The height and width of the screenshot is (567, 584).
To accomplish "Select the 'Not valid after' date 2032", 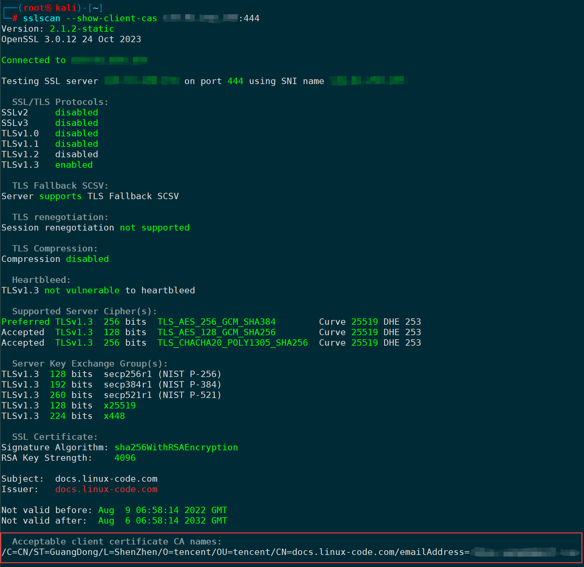I will point(163,521).
